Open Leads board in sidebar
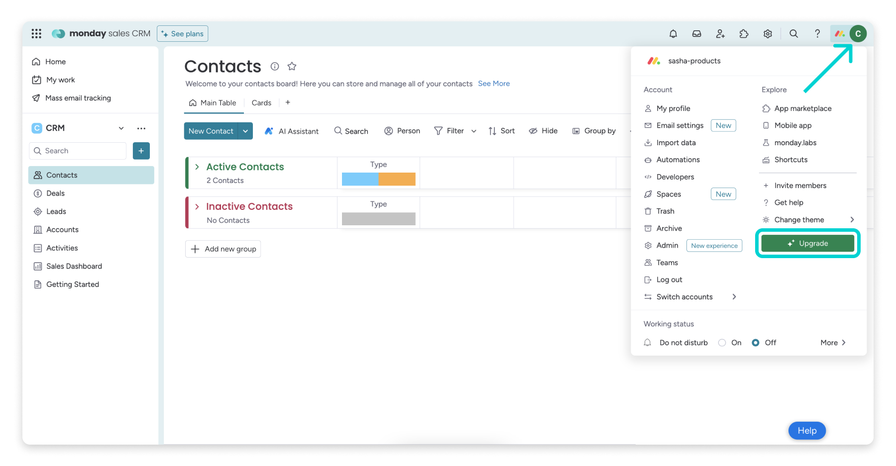Screen dimensions: 896x466 91,211
